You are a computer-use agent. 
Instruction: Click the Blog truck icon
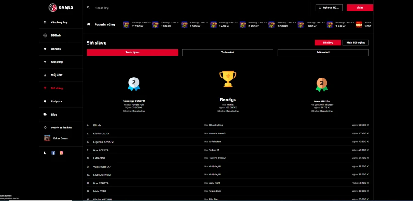(45, 115)
